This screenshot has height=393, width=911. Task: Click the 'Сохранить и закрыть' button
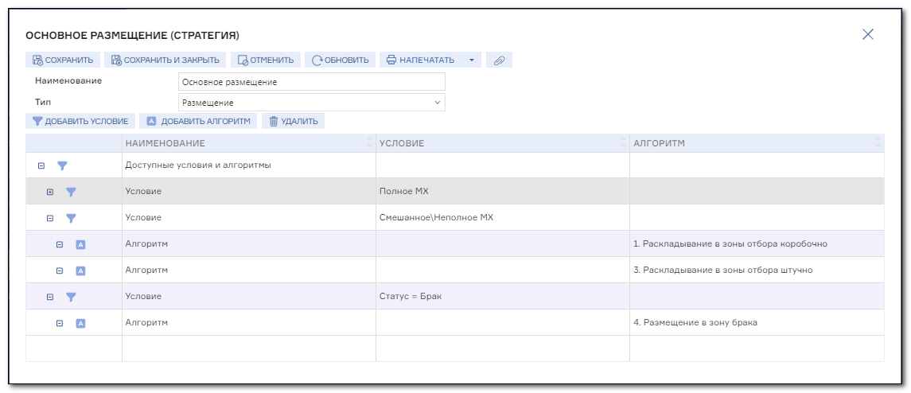coord(165,60)
